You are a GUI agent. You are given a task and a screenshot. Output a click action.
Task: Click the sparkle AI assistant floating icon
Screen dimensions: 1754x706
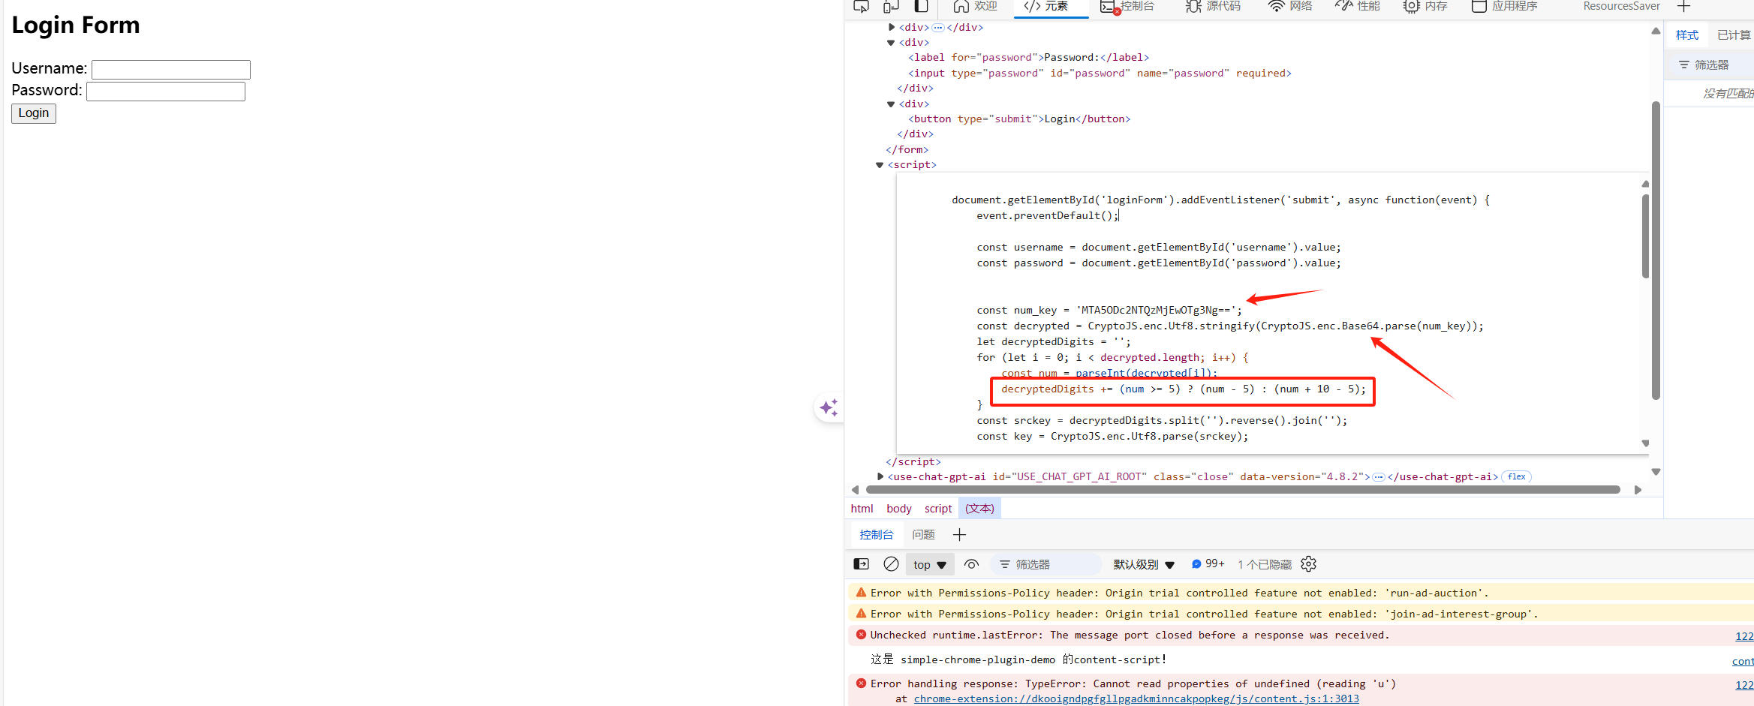(x=829, y=407)
